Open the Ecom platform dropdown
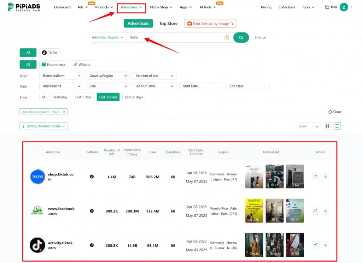 [61, 76]
